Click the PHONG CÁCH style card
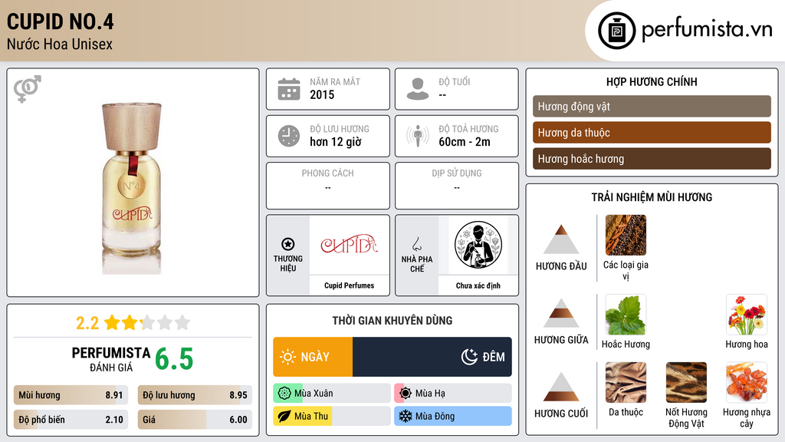Image resolution: width=785 pixels, height=442 pixels. pyautogui.click(x=328, y=186)
